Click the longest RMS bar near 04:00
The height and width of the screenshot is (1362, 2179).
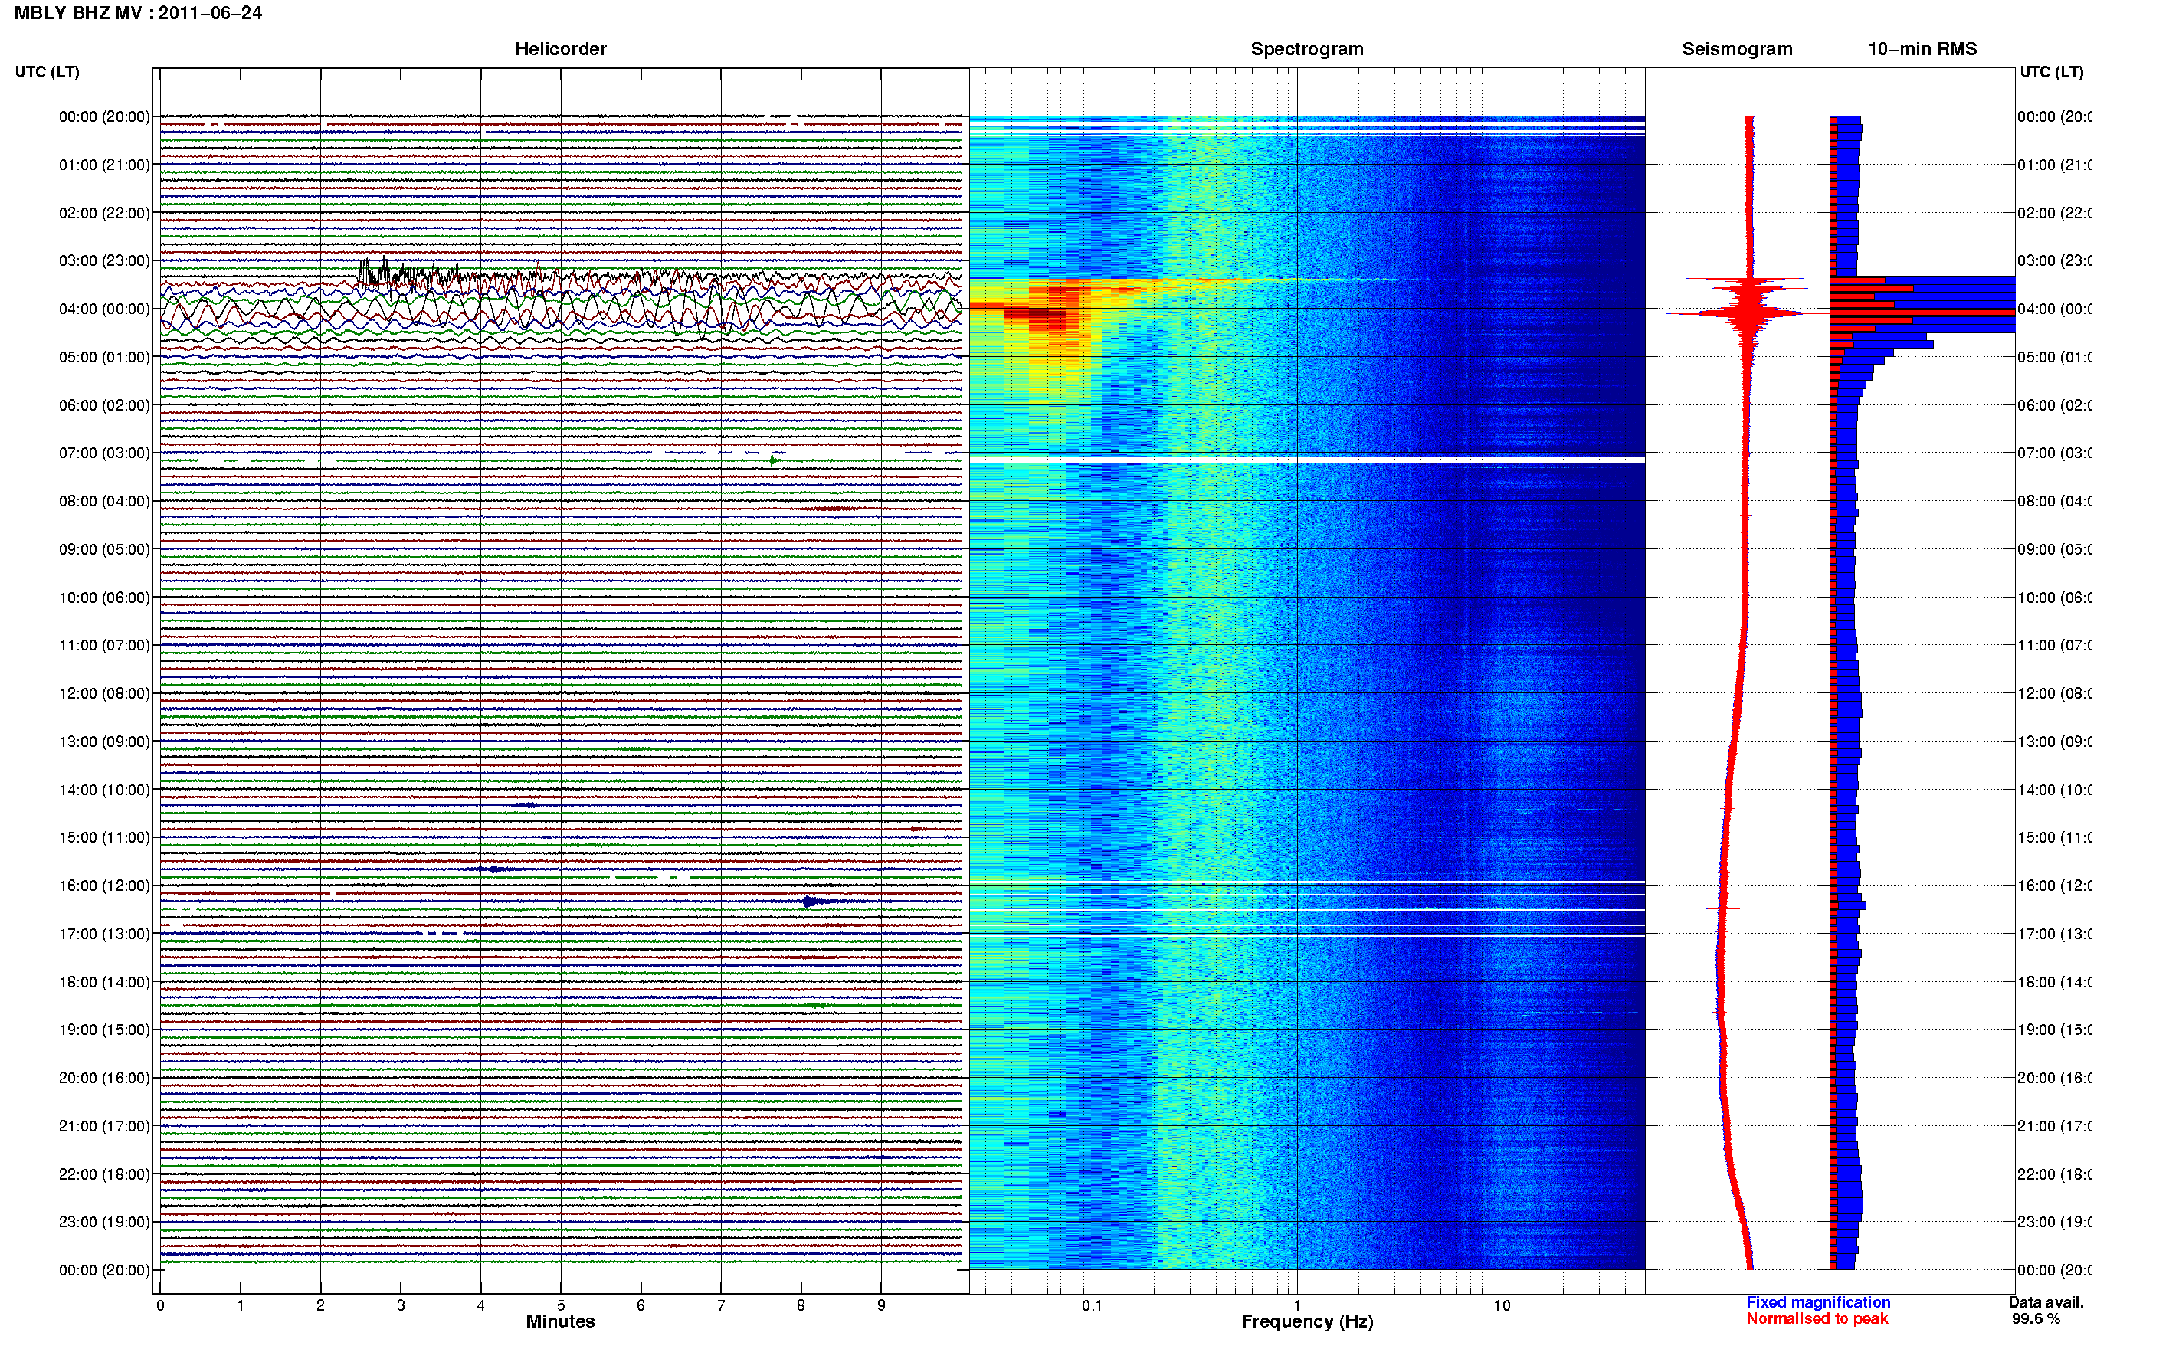1922,313
